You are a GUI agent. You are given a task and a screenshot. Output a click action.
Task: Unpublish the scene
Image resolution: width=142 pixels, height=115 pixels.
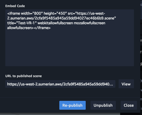(x=103, y=105)
